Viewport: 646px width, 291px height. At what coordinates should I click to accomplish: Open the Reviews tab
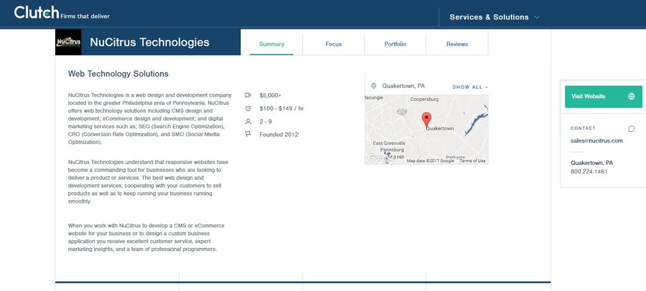[457, 44]
